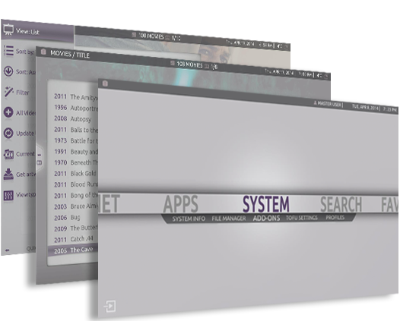
Task: Select the SEARCH main menu item
Action: (341, 204)
